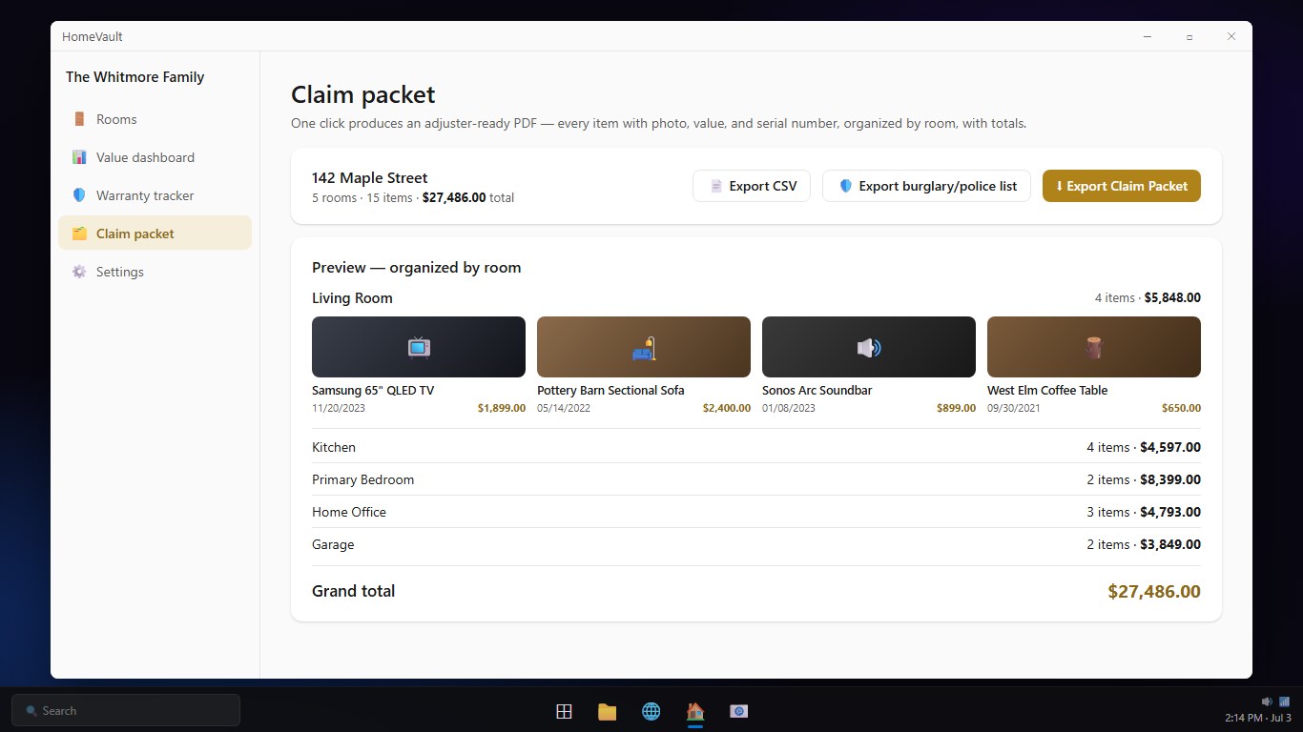Click the date 11/20/2023

coord(339,408)
